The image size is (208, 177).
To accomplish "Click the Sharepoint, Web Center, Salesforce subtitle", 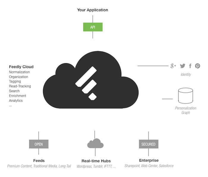I will pyautogui.click(x=149, y=166).
